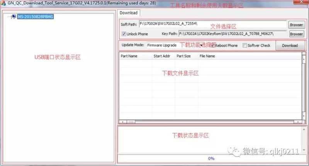
Task: Click the file list left scroll arrow
Action: pos(123,122)
